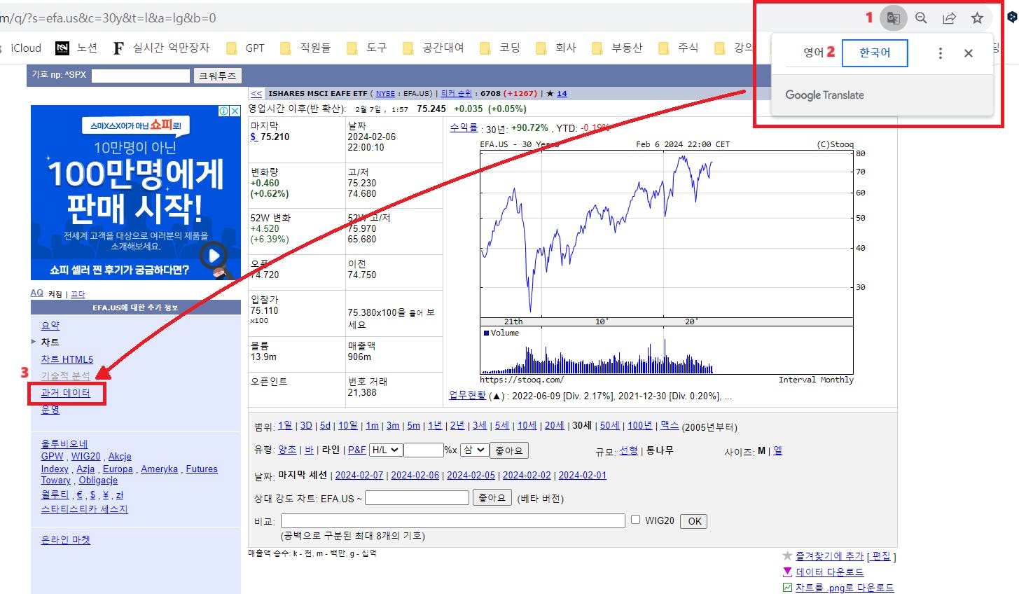This screenshot has width=1019, height=594.
Task: Click the share page icon
Action: [949, 18]
